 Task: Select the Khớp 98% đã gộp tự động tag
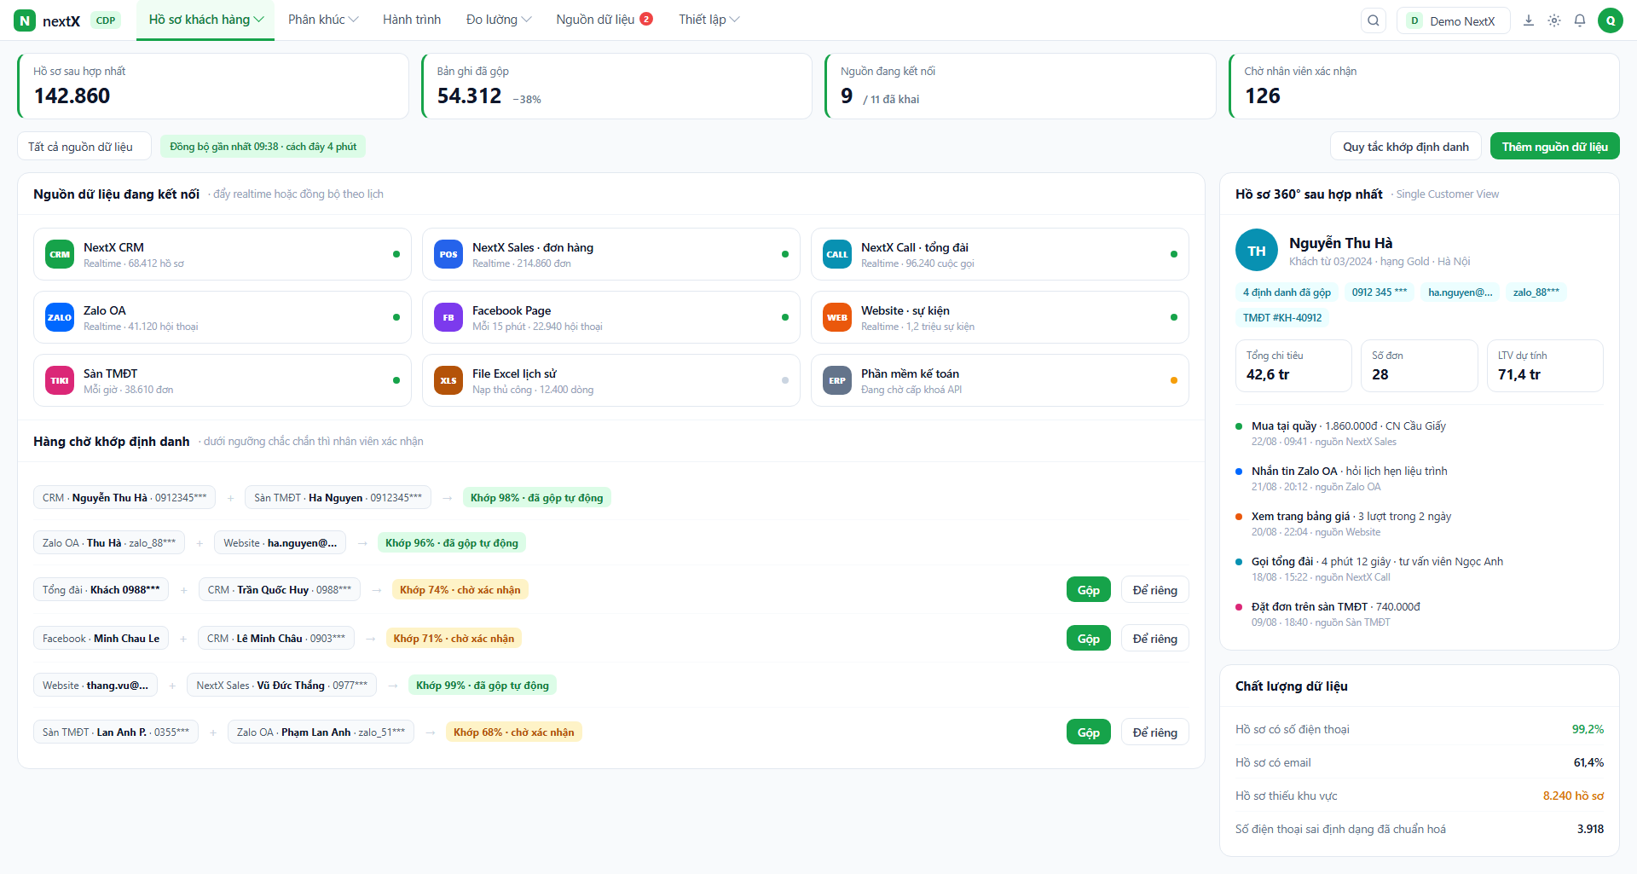point(537,498)
